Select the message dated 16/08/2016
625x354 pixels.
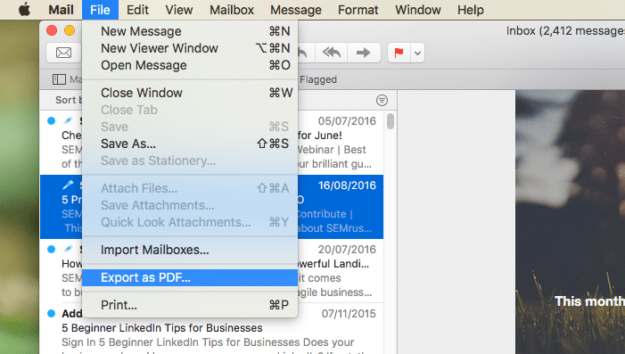click(211, 207)
